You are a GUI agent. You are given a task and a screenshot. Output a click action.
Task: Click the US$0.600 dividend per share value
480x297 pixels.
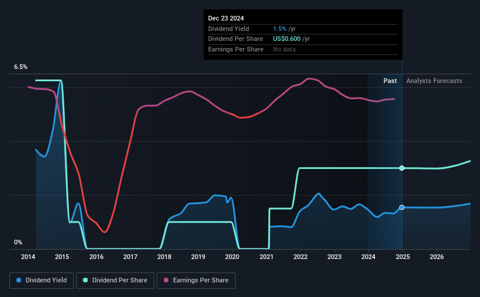[x=287, y=39]
